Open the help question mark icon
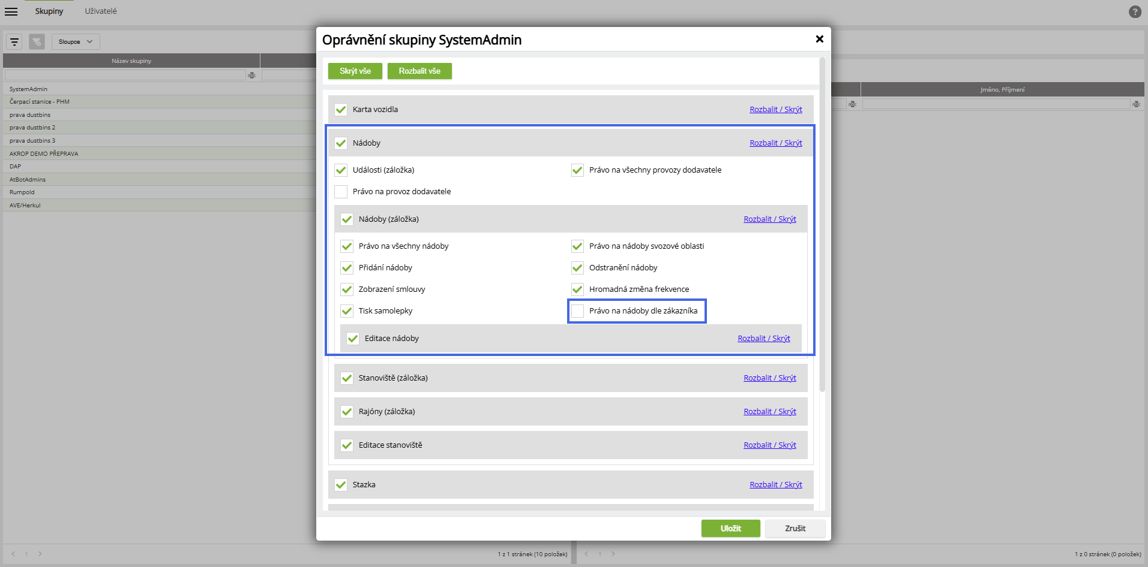Screen dimensions: 1148x567 coord(1135,11)
